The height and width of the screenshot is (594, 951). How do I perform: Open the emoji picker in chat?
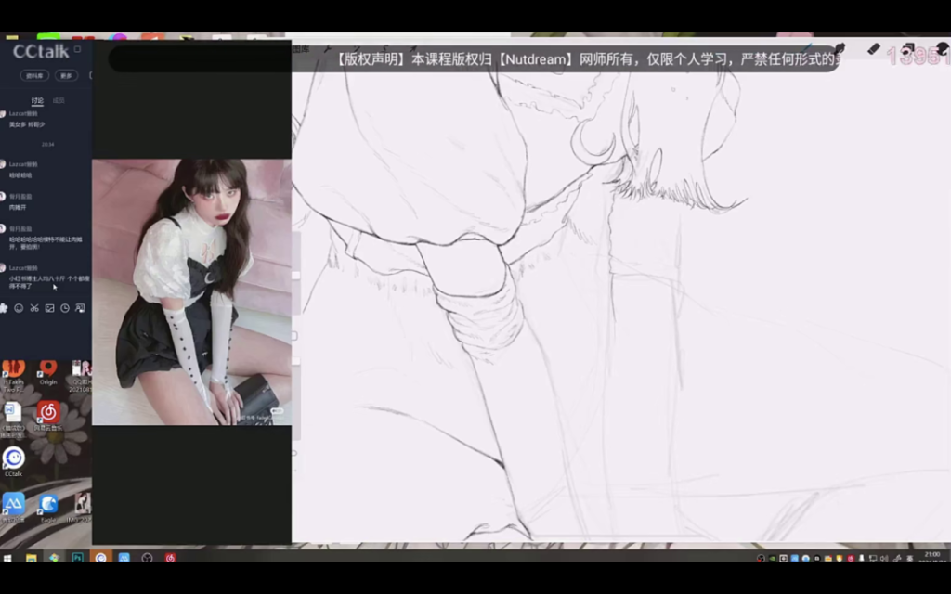(x=19, y=308)
